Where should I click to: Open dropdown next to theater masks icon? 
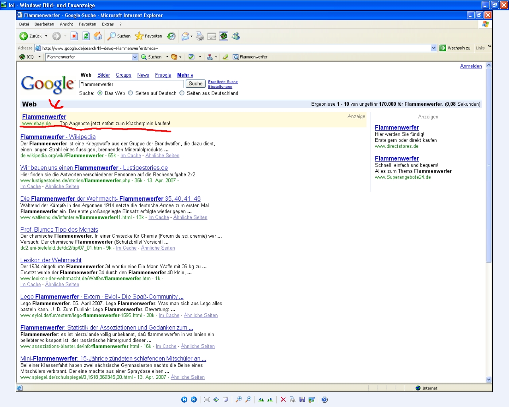pyautogui.click(x=181, y=57)
